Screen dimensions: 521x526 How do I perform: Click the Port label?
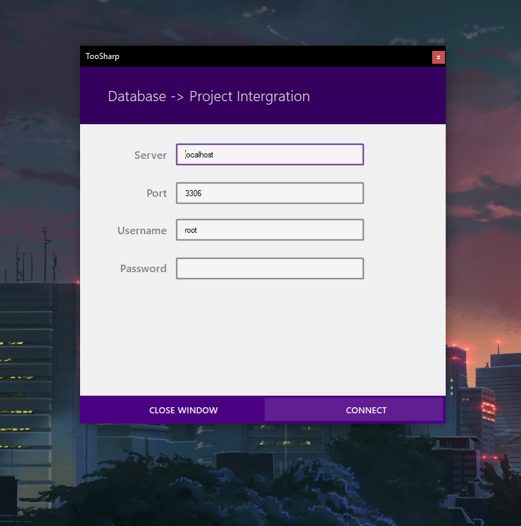[157, 193]
